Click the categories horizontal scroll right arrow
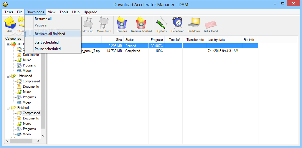The width and height of the screenshot is (302, 148). (x=38, y=141)
